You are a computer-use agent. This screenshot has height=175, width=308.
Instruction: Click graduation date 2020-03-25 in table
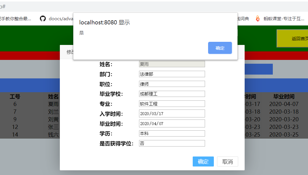pos(284,135)
